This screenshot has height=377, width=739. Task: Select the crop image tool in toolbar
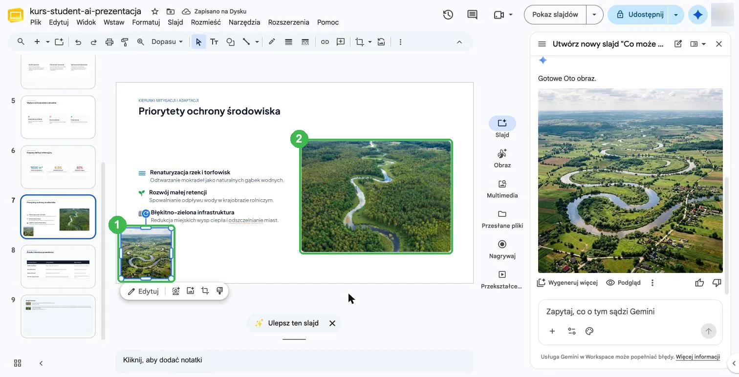(360, 42)
